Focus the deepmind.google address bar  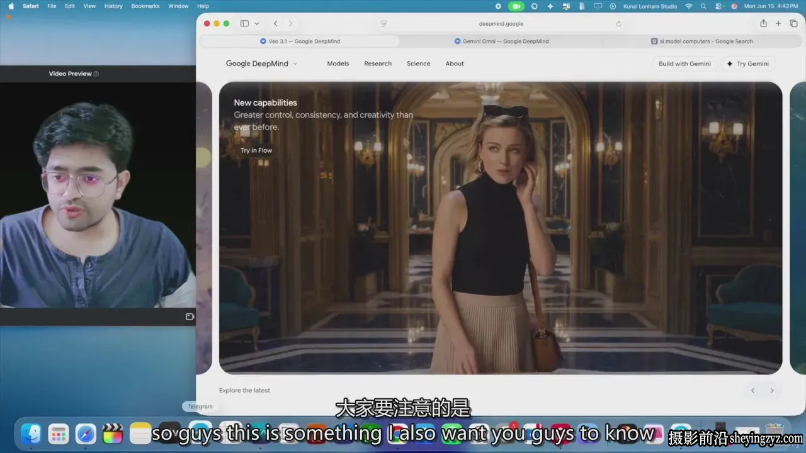click(x=501, y=24)
